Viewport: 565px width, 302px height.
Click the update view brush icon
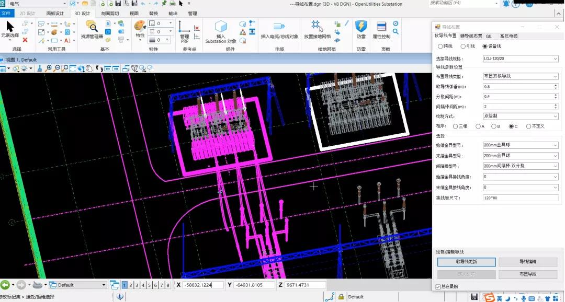pyautogui.click(x=40, y=68)
